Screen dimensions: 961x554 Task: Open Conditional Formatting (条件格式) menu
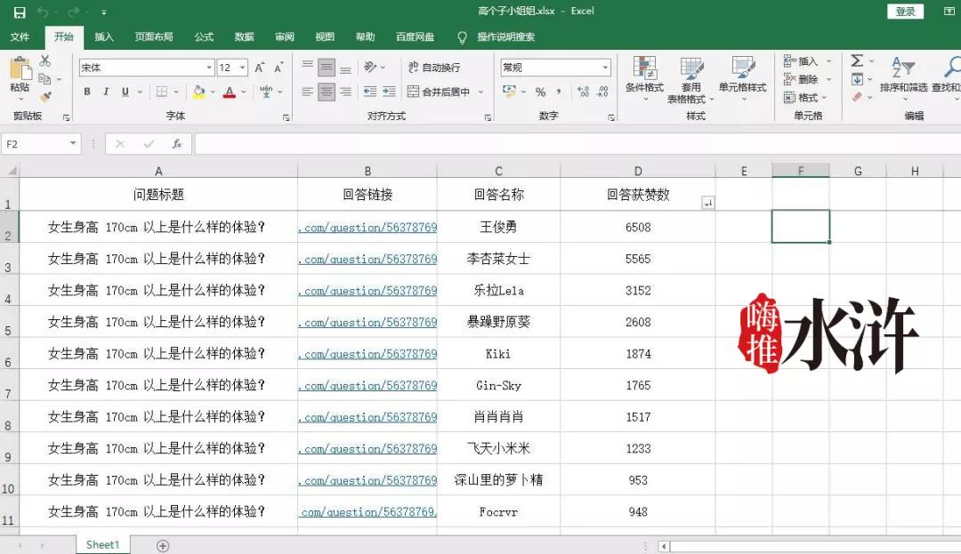tap(644, 79)
